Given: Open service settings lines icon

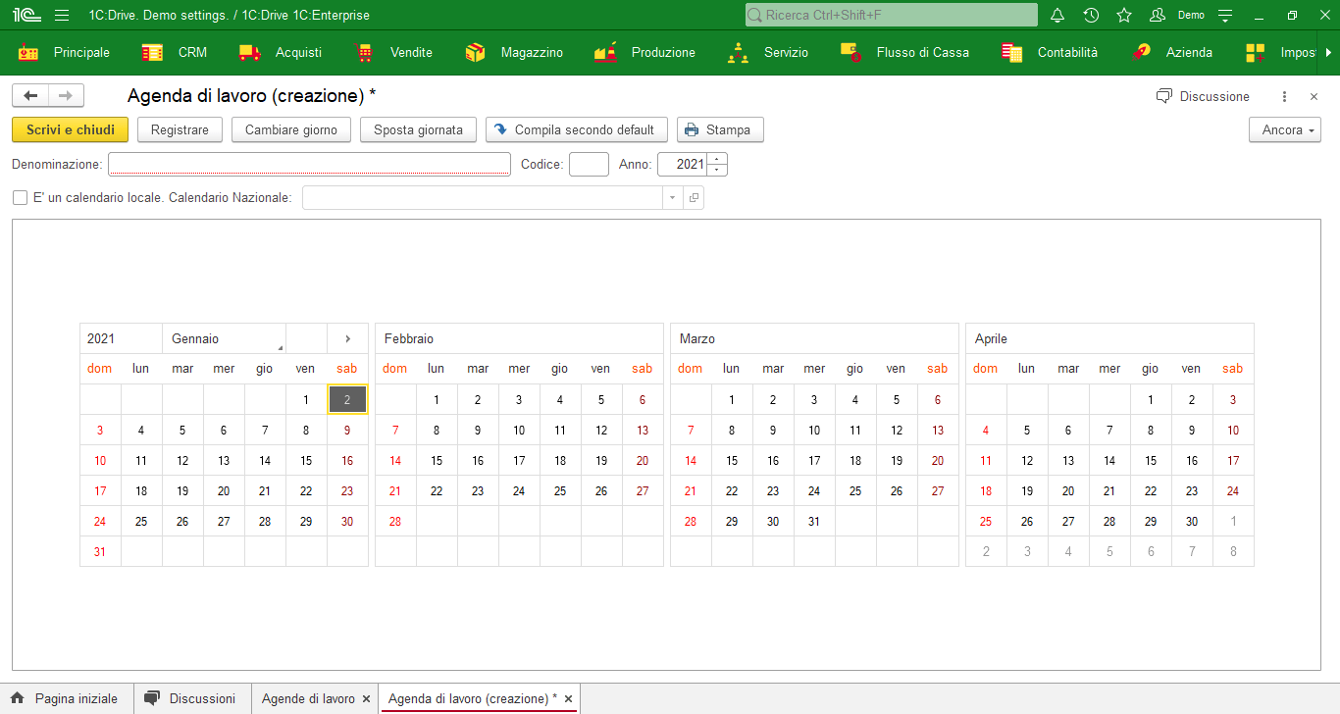Looking at the screenshot, I should tap(1225, 15).
